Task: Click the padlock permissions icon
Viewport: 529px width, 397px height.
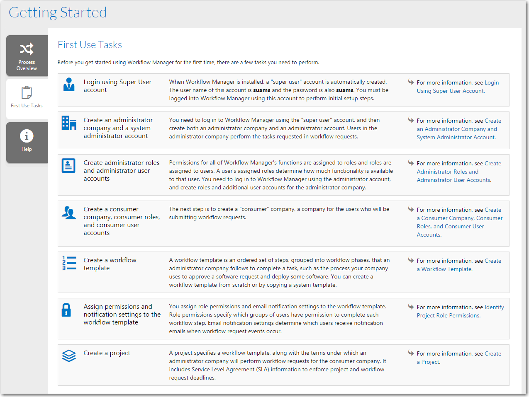Action: [x=66, y=310]
